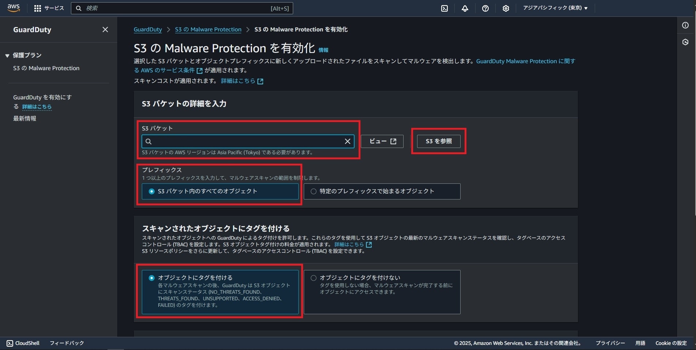696x350 pixels.
Task: Open the Info panel icon on right edge
Action: point(685,25)
